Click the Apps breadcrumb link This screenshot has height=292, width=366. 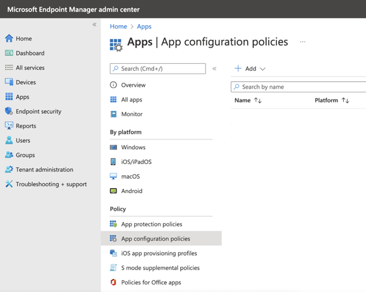(144, 26)
